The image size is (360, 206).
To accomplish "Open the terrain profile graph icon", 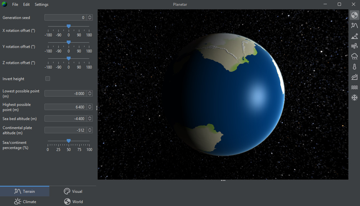I will (354, 77).
